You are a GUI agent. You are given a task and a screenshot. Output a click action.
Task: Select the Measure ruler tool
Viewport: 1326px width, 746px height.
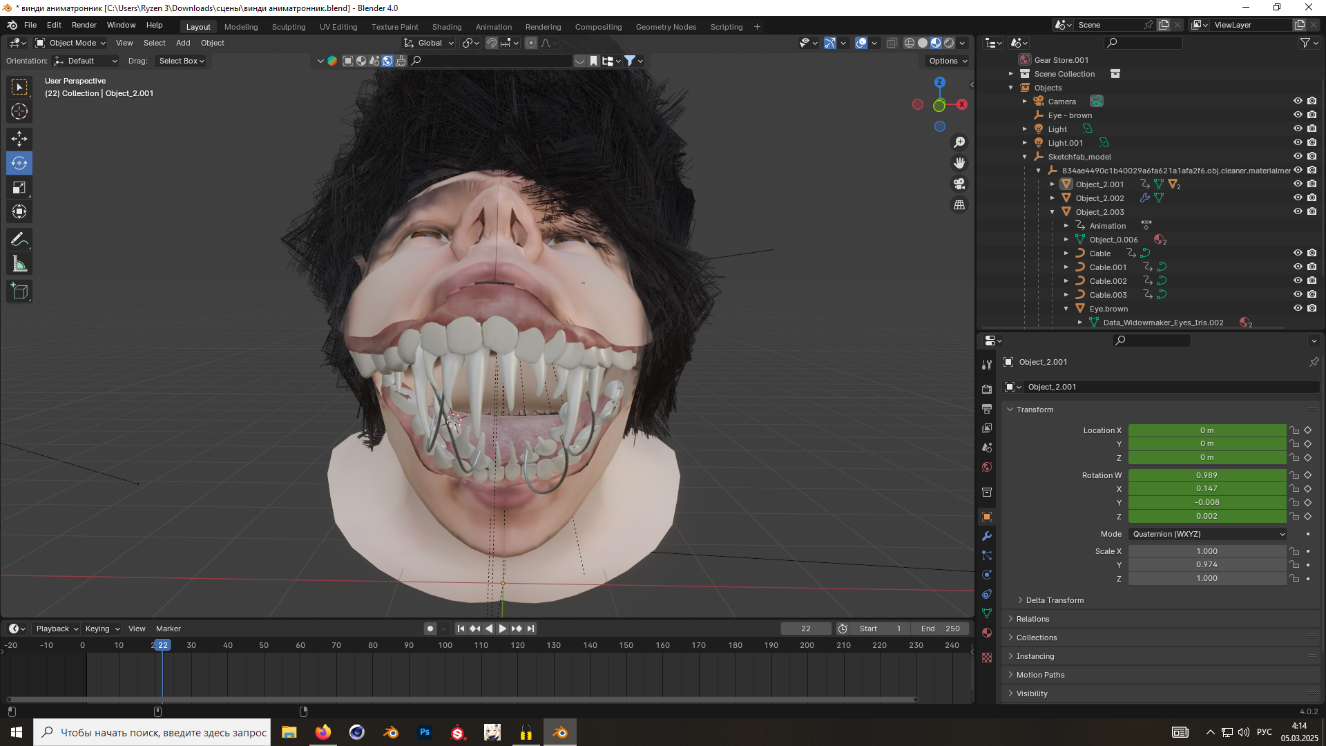pyautogui.click(x=19, y=265)
